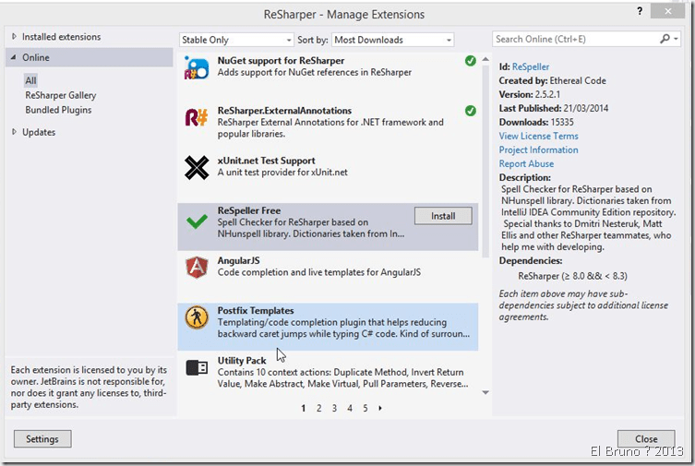Click the AngularJS extension icon
The width and height of the screenshot is (695, 466).
point(197,268)
